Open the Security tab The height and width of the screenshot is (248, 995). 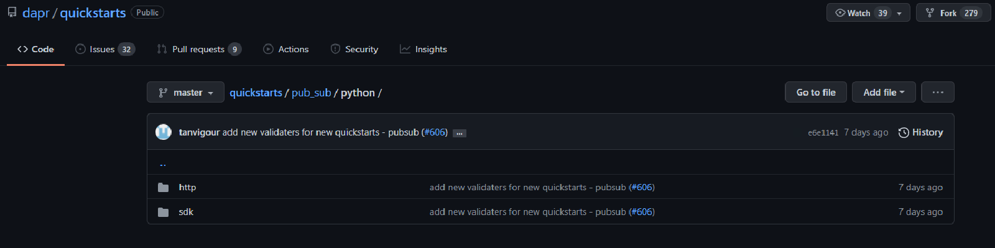354,49
